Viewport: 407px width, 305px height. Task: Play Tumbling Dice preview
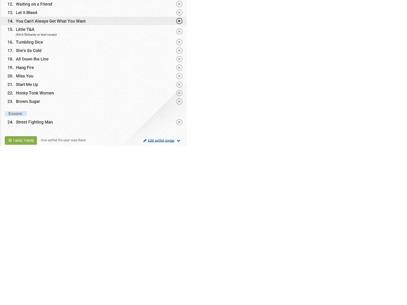(179, 42)
